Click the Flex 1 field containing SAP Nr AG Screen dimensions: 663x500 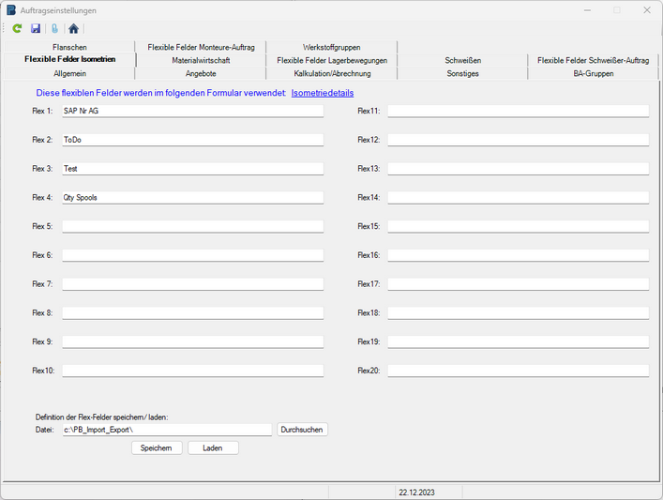[x=192, y=111]
